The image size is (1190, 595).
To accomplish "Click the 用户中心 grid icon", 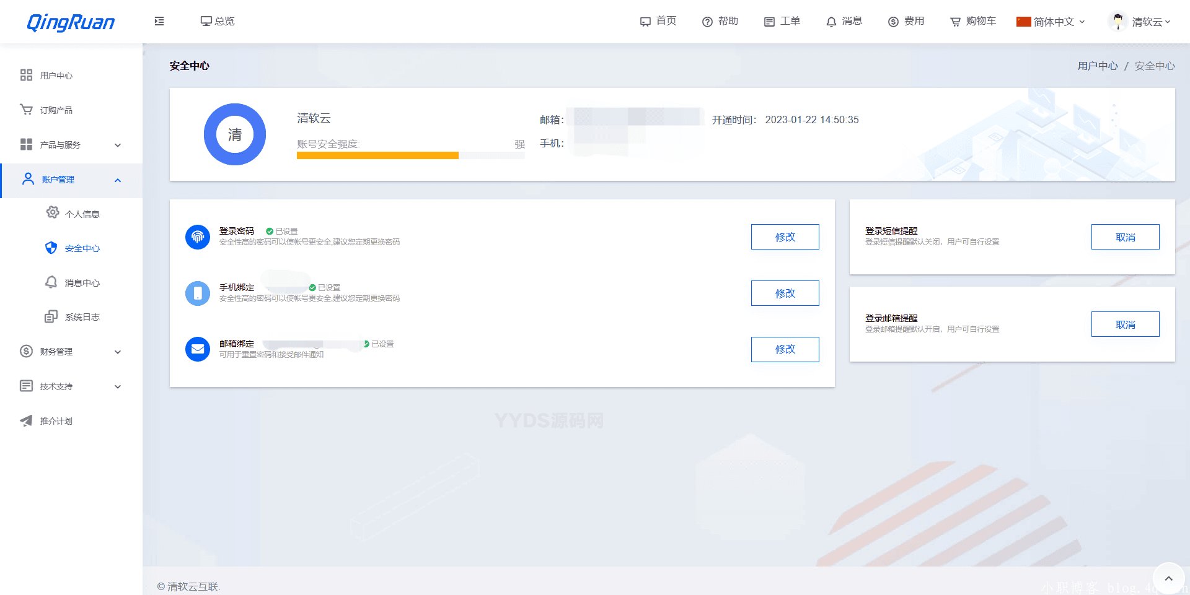I will (x=26, y=75).
